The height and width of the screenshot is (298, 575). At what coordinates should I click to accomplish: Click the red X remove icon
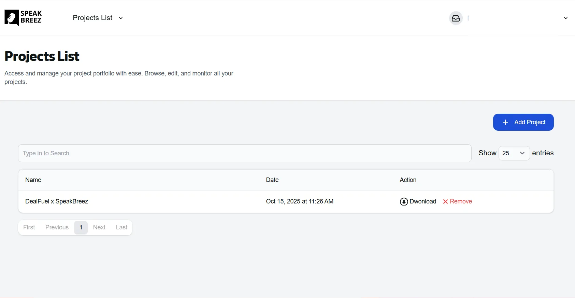tap(445, 201)
